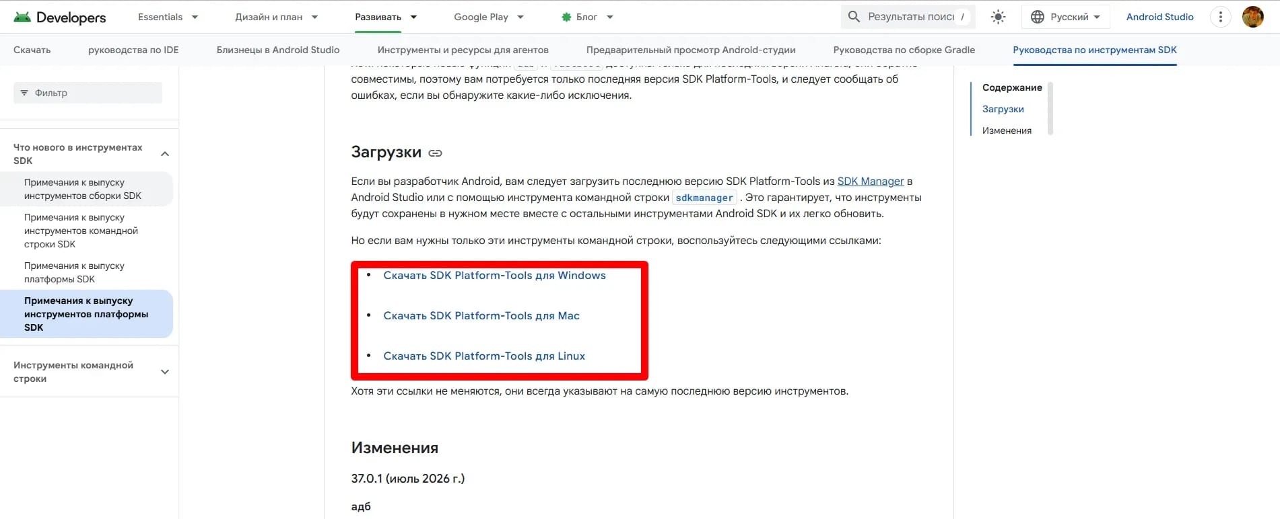Click the globe language icon
The width and height of the screenshot is (1280, 519).
click(1038, 17)
